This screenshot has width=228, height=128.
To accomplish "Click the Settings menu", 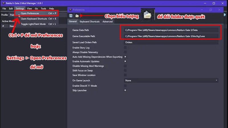I will [x=20, y=9].
